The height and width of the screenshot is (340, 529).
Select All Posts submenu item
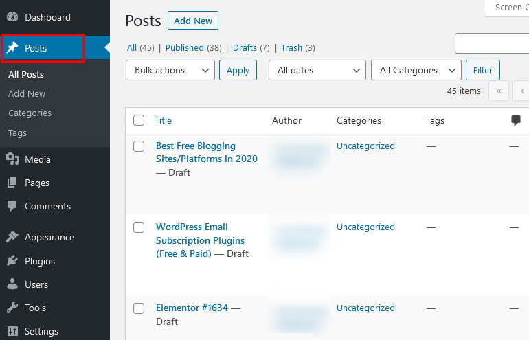pyautogui.click(x=26, y=75)
